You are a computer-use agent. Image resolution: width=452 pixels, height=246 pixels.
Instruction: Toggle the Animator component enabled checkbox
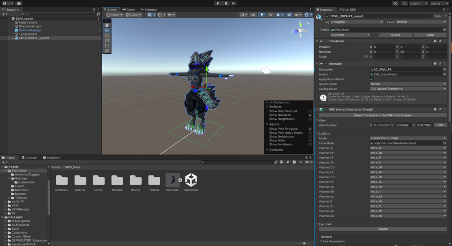click(x=326, y=64)
